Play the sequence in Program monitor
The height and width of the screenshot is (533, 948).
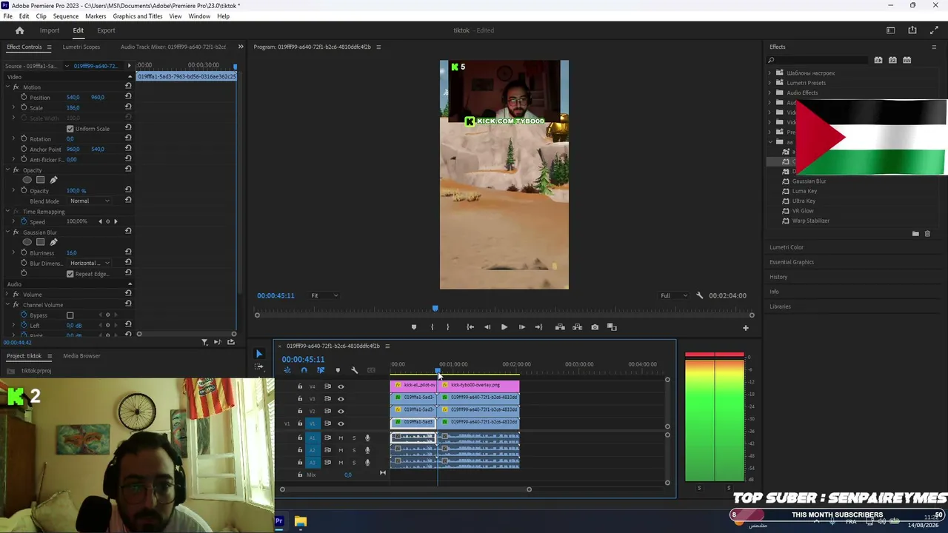click(504, 327)
